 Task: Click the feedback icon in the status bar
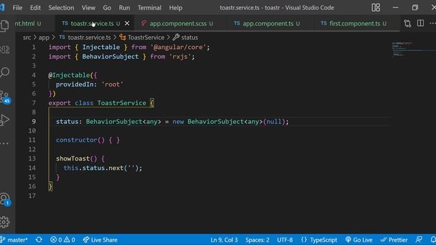point(419,240)
